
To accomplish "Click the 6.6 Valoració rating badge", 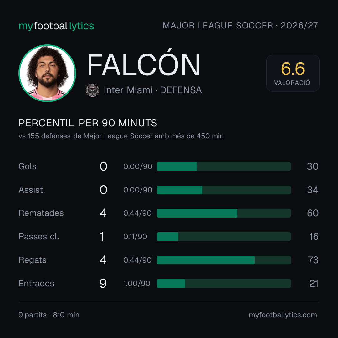I will pos(293,73).
